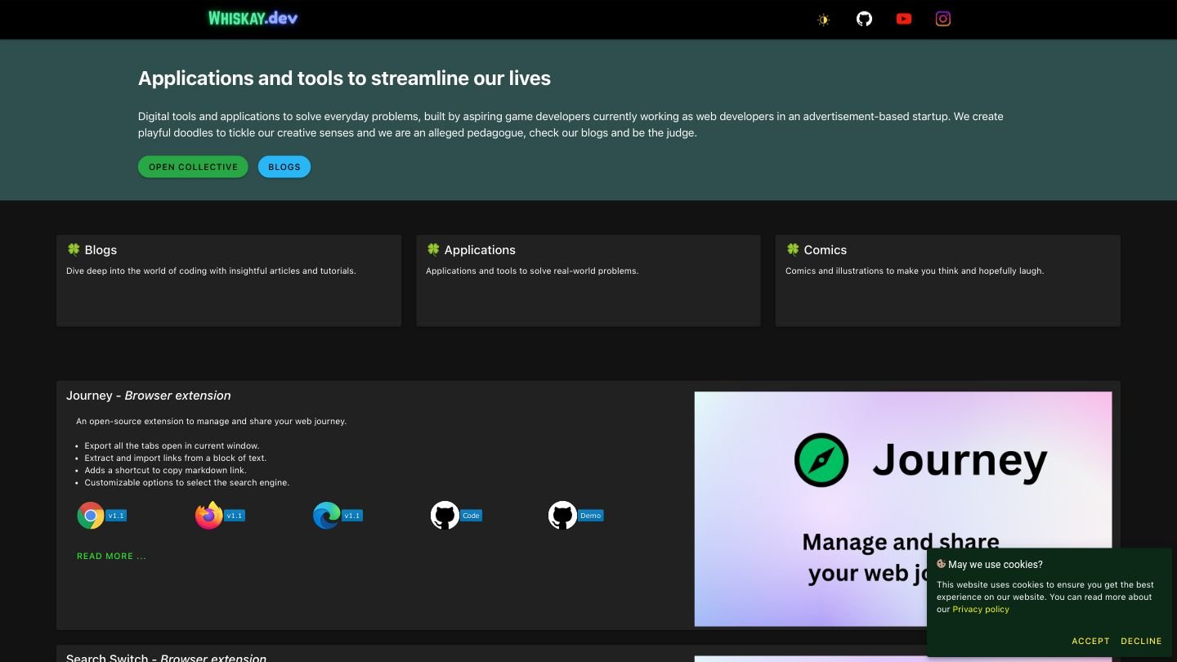Click the Journey banner image

click(903, 509)
